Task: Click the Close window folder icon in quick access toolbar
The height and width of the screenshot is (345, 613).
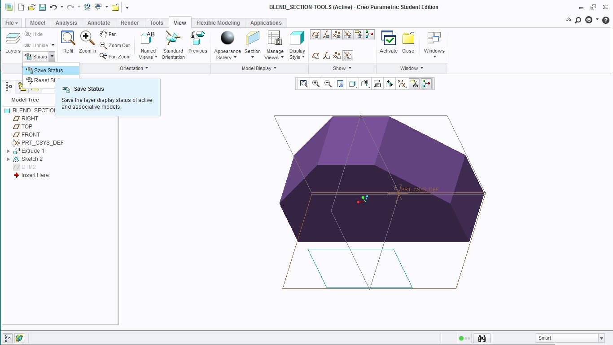Action: pyautogui.click(x=115, y=7)
